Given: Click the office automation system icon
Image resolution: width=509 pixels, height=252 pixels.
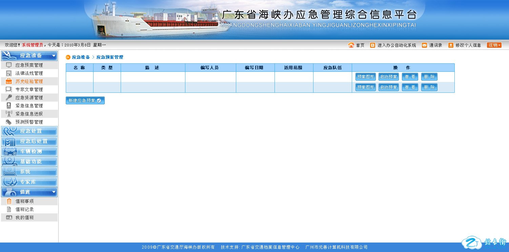Looking at the screenshot, I should click(x=372, y=45).
